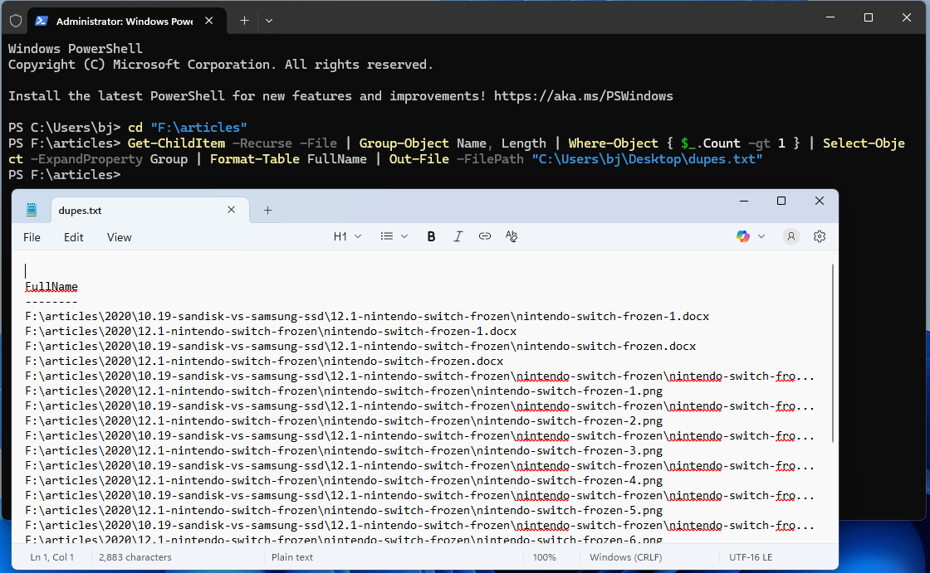Toggle the bulleted list formatting
The height and width of the screenshot is (573, 930).
tap(389, 236)
